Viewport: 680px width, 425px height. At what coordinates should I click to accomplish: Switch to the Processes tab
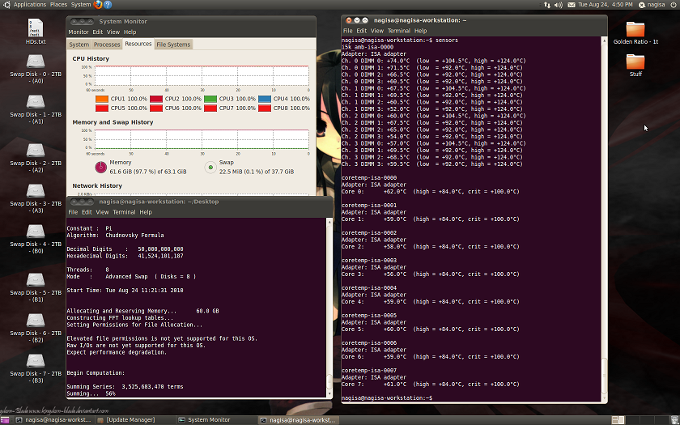coord(106,45)
